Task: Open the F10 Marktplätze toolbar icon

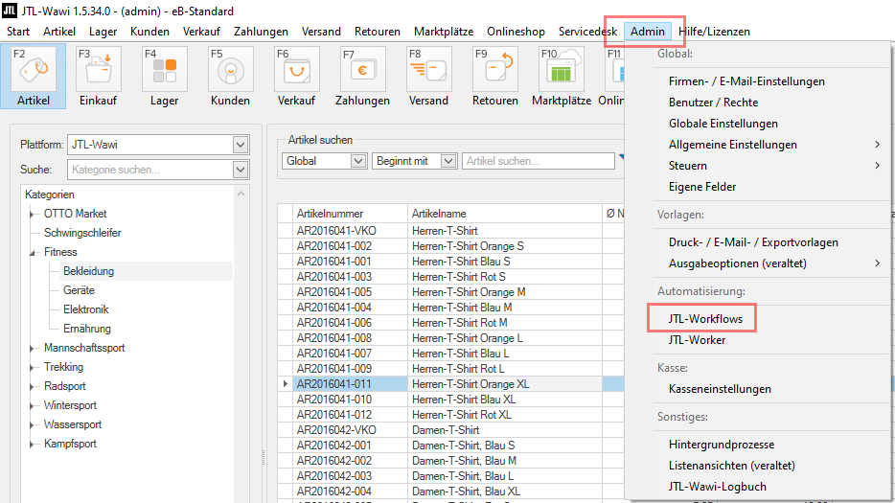Action: pos(562,77)
